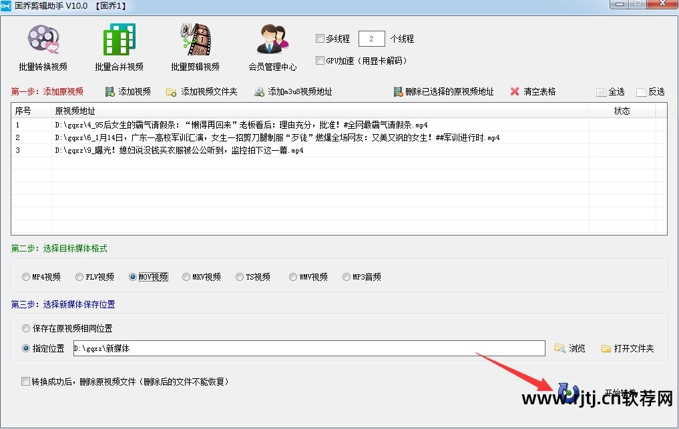Open the 批量合并视频 tool
This screenshot has height=429, width=679.
click(x=119, y=47)
